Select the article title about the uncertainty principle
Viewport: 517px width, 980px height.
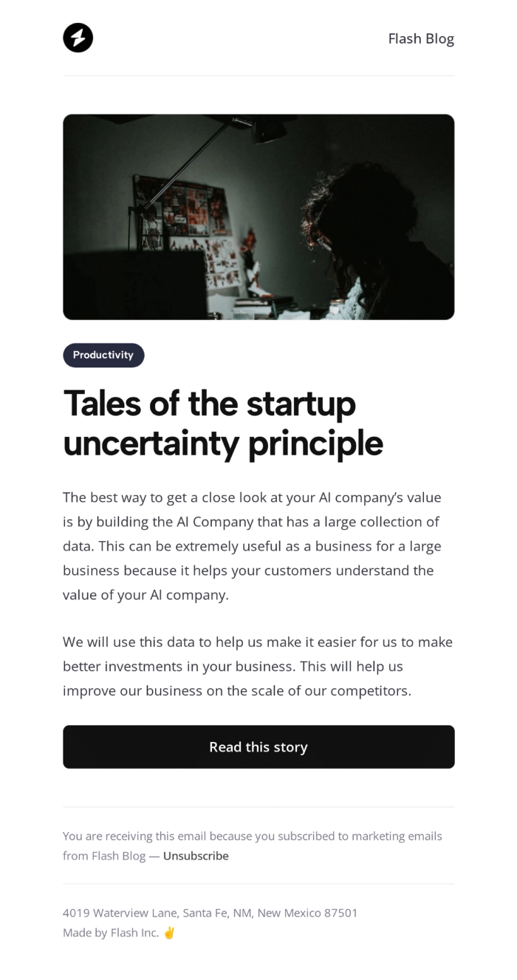[224, 423]
